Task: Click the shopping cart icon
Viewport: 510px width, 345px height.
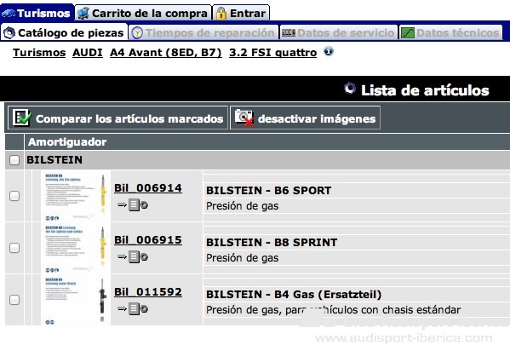Action: coord(83,13)
